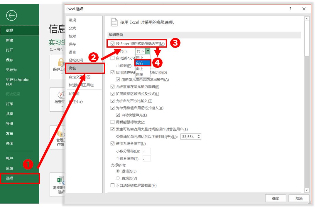Toggle 允许直接在单元格内编辑 checkbox
316x208 pixels.
point(112,87)
